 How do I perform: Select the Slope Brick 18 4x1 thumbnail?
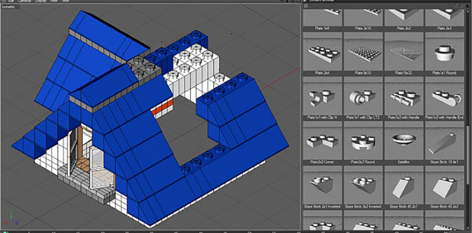coord(444,140)
